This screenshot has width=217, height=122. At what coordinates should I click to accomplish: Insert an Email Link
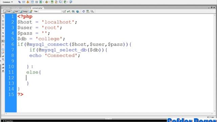(x=24, y=2)
